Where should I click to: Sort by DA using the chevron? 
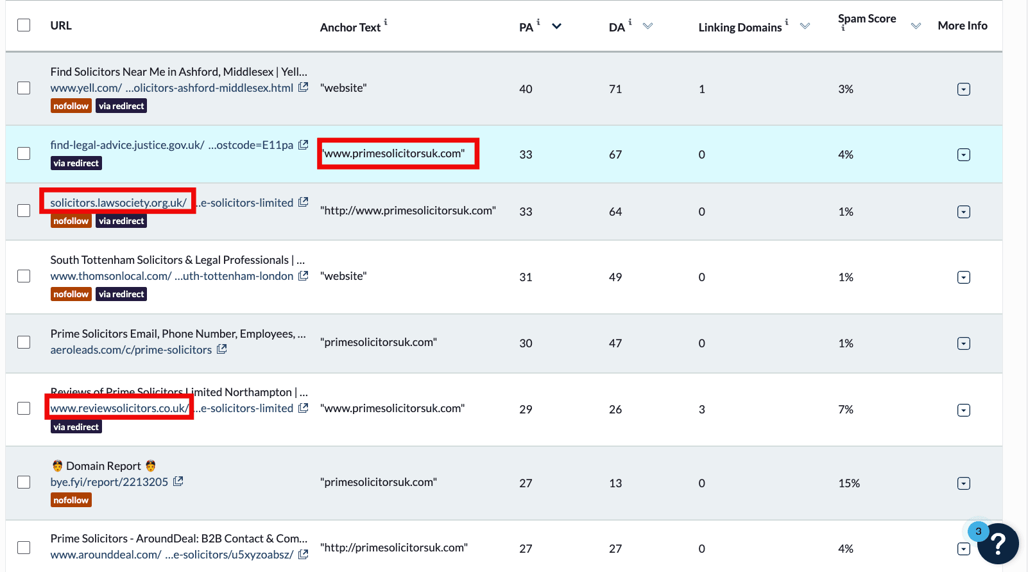pos(647,26)
